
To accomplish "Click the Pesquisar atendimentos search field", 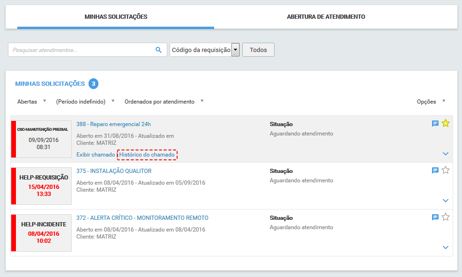I will pos(80,49).
